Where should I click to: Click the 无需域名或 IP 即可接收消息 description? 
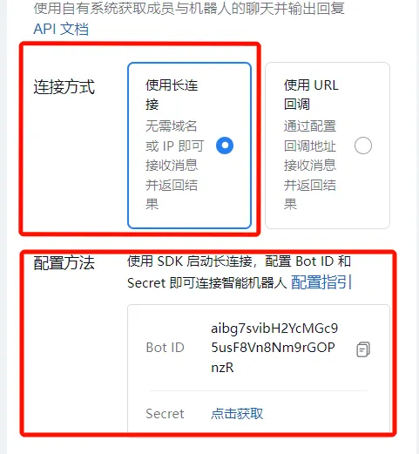click(x=174, y=146)
